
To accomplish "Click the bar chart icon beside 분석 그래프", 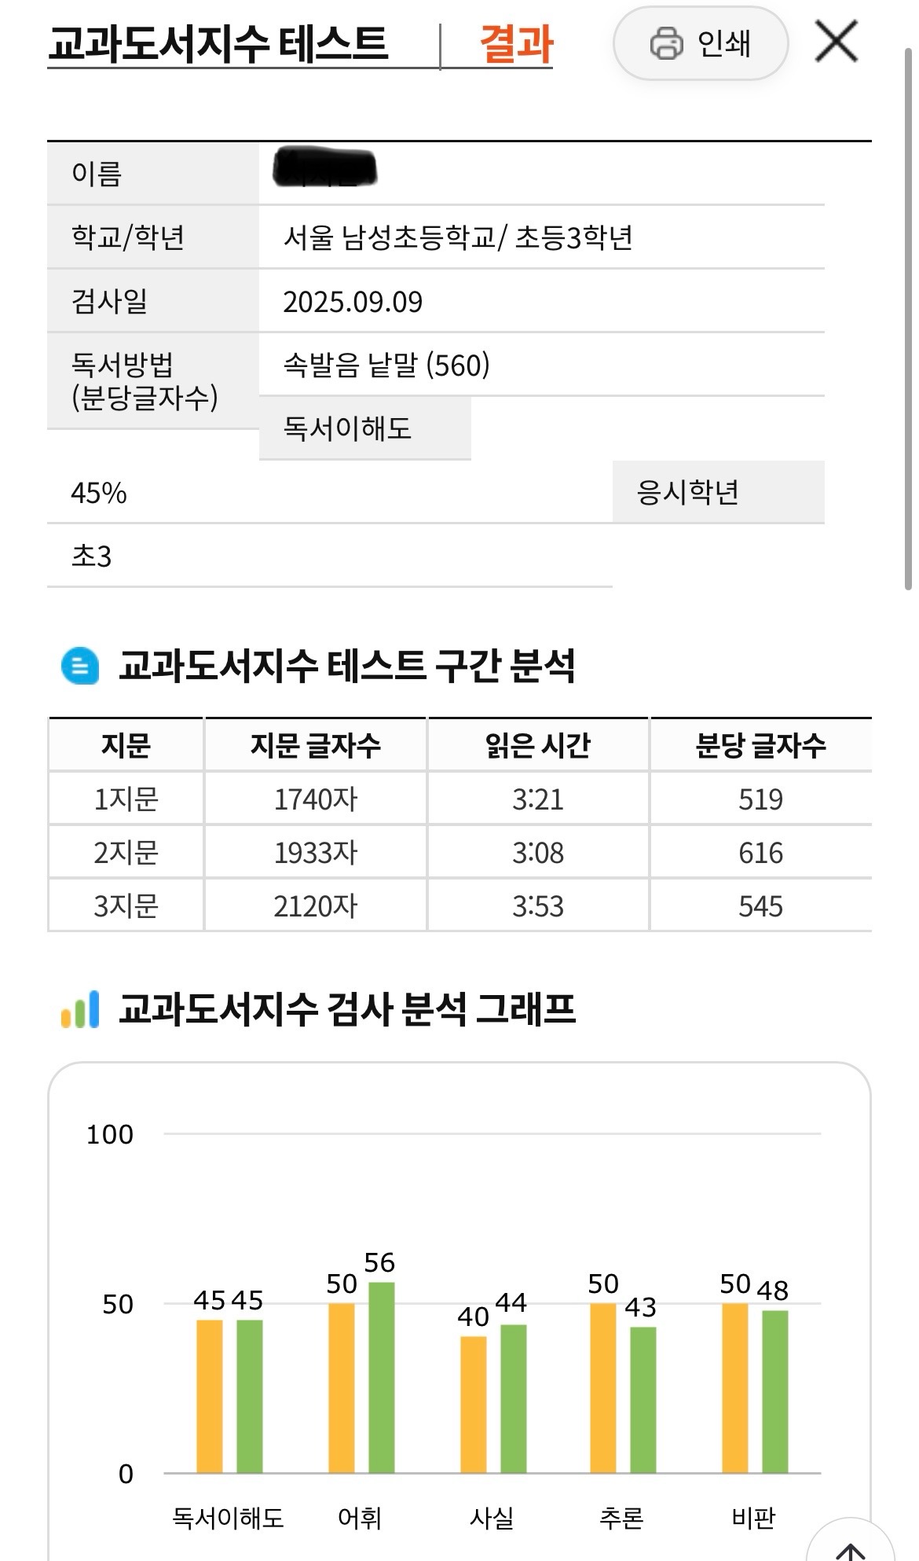I will tap(80, 1009).
